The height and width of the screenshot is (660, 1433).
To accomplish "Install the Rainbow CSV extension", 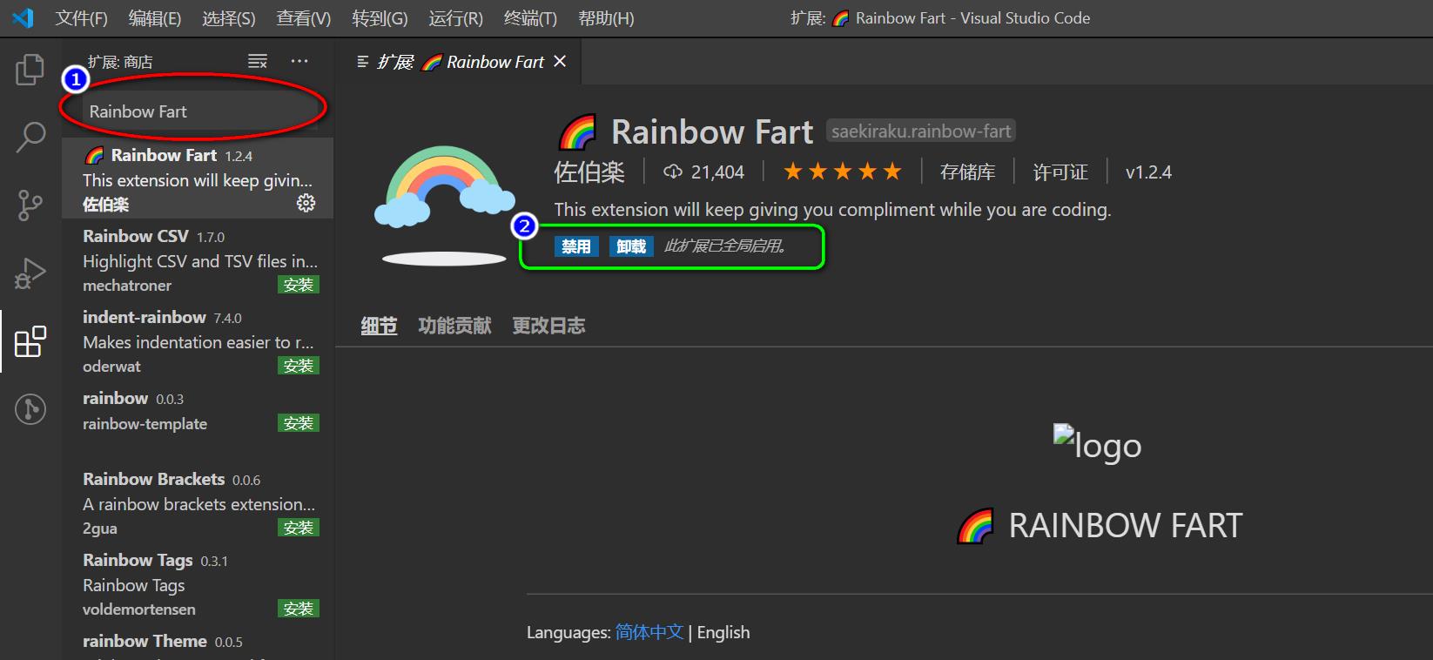I will [x=299, y=285].
